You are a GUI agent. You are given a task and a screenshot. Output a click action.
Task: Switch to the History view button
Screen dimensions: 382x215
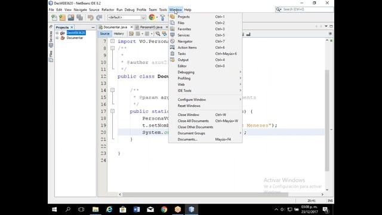pos(119,34)
